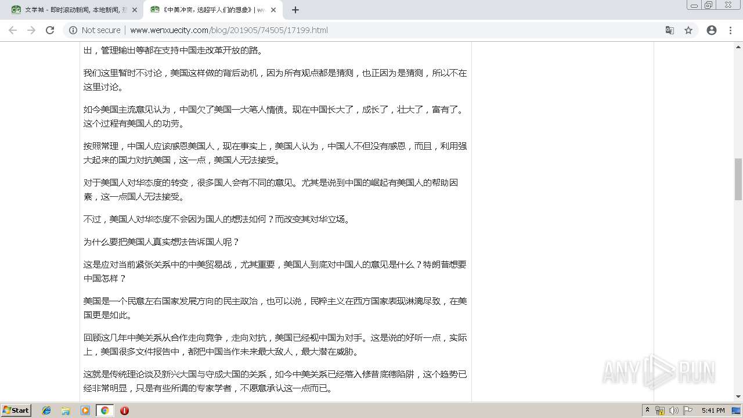
Task: Click paragraph starting 这就是传统理论谈及
Action: [275, 381]
